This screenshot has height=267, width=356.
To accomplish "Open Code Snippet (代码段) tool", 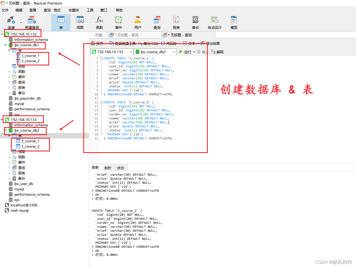I will [x=169, y=44].
